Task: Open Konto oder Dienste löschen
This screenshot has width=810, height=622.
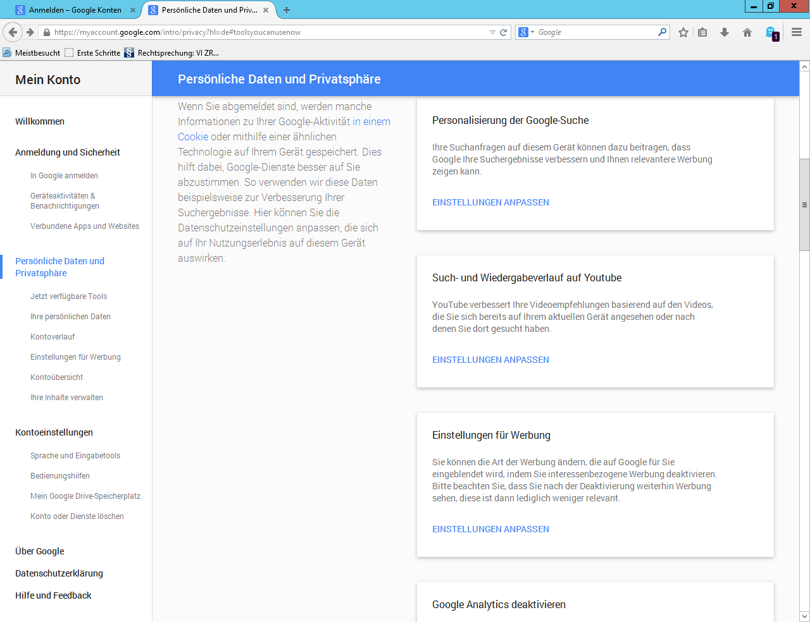Action: coord(77,516)
